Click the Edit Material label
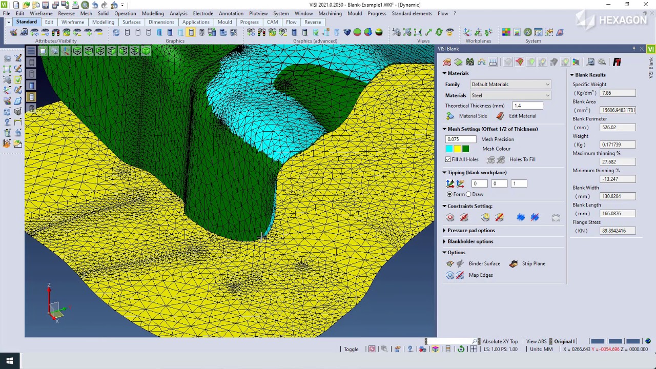Image resolution: width=656 pixels, height=369 pixels. 522,116
